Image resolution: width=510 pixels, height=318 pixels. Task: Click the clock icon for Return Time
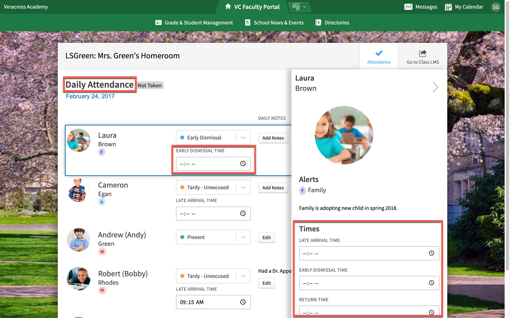[x=431, y=312]
